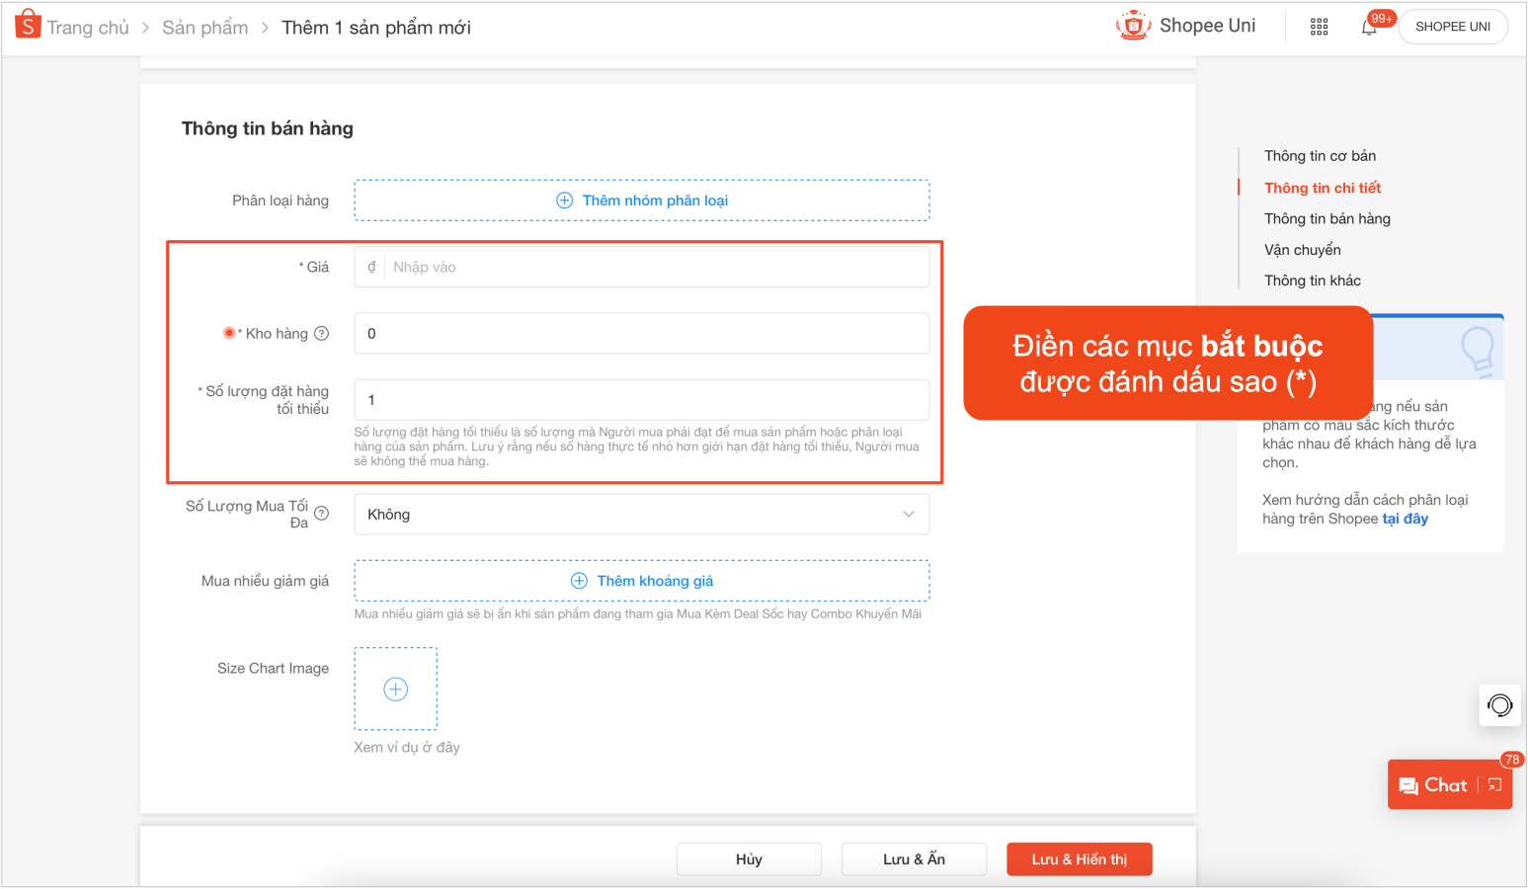This screenshot has height=889, width=1528.
Task: Open the tại đây guide link
Action: click(x=1405, y=519)
